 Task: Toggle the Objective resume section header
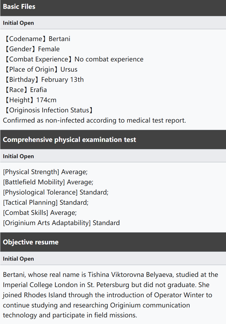(x=31, y=242)
